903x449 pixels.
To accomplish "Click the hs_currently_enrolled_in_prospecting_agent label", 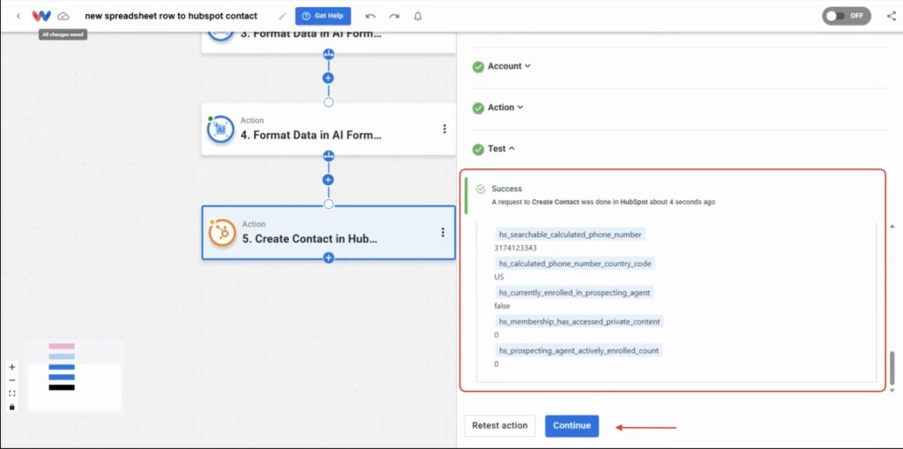I will [x=574, y=292].
